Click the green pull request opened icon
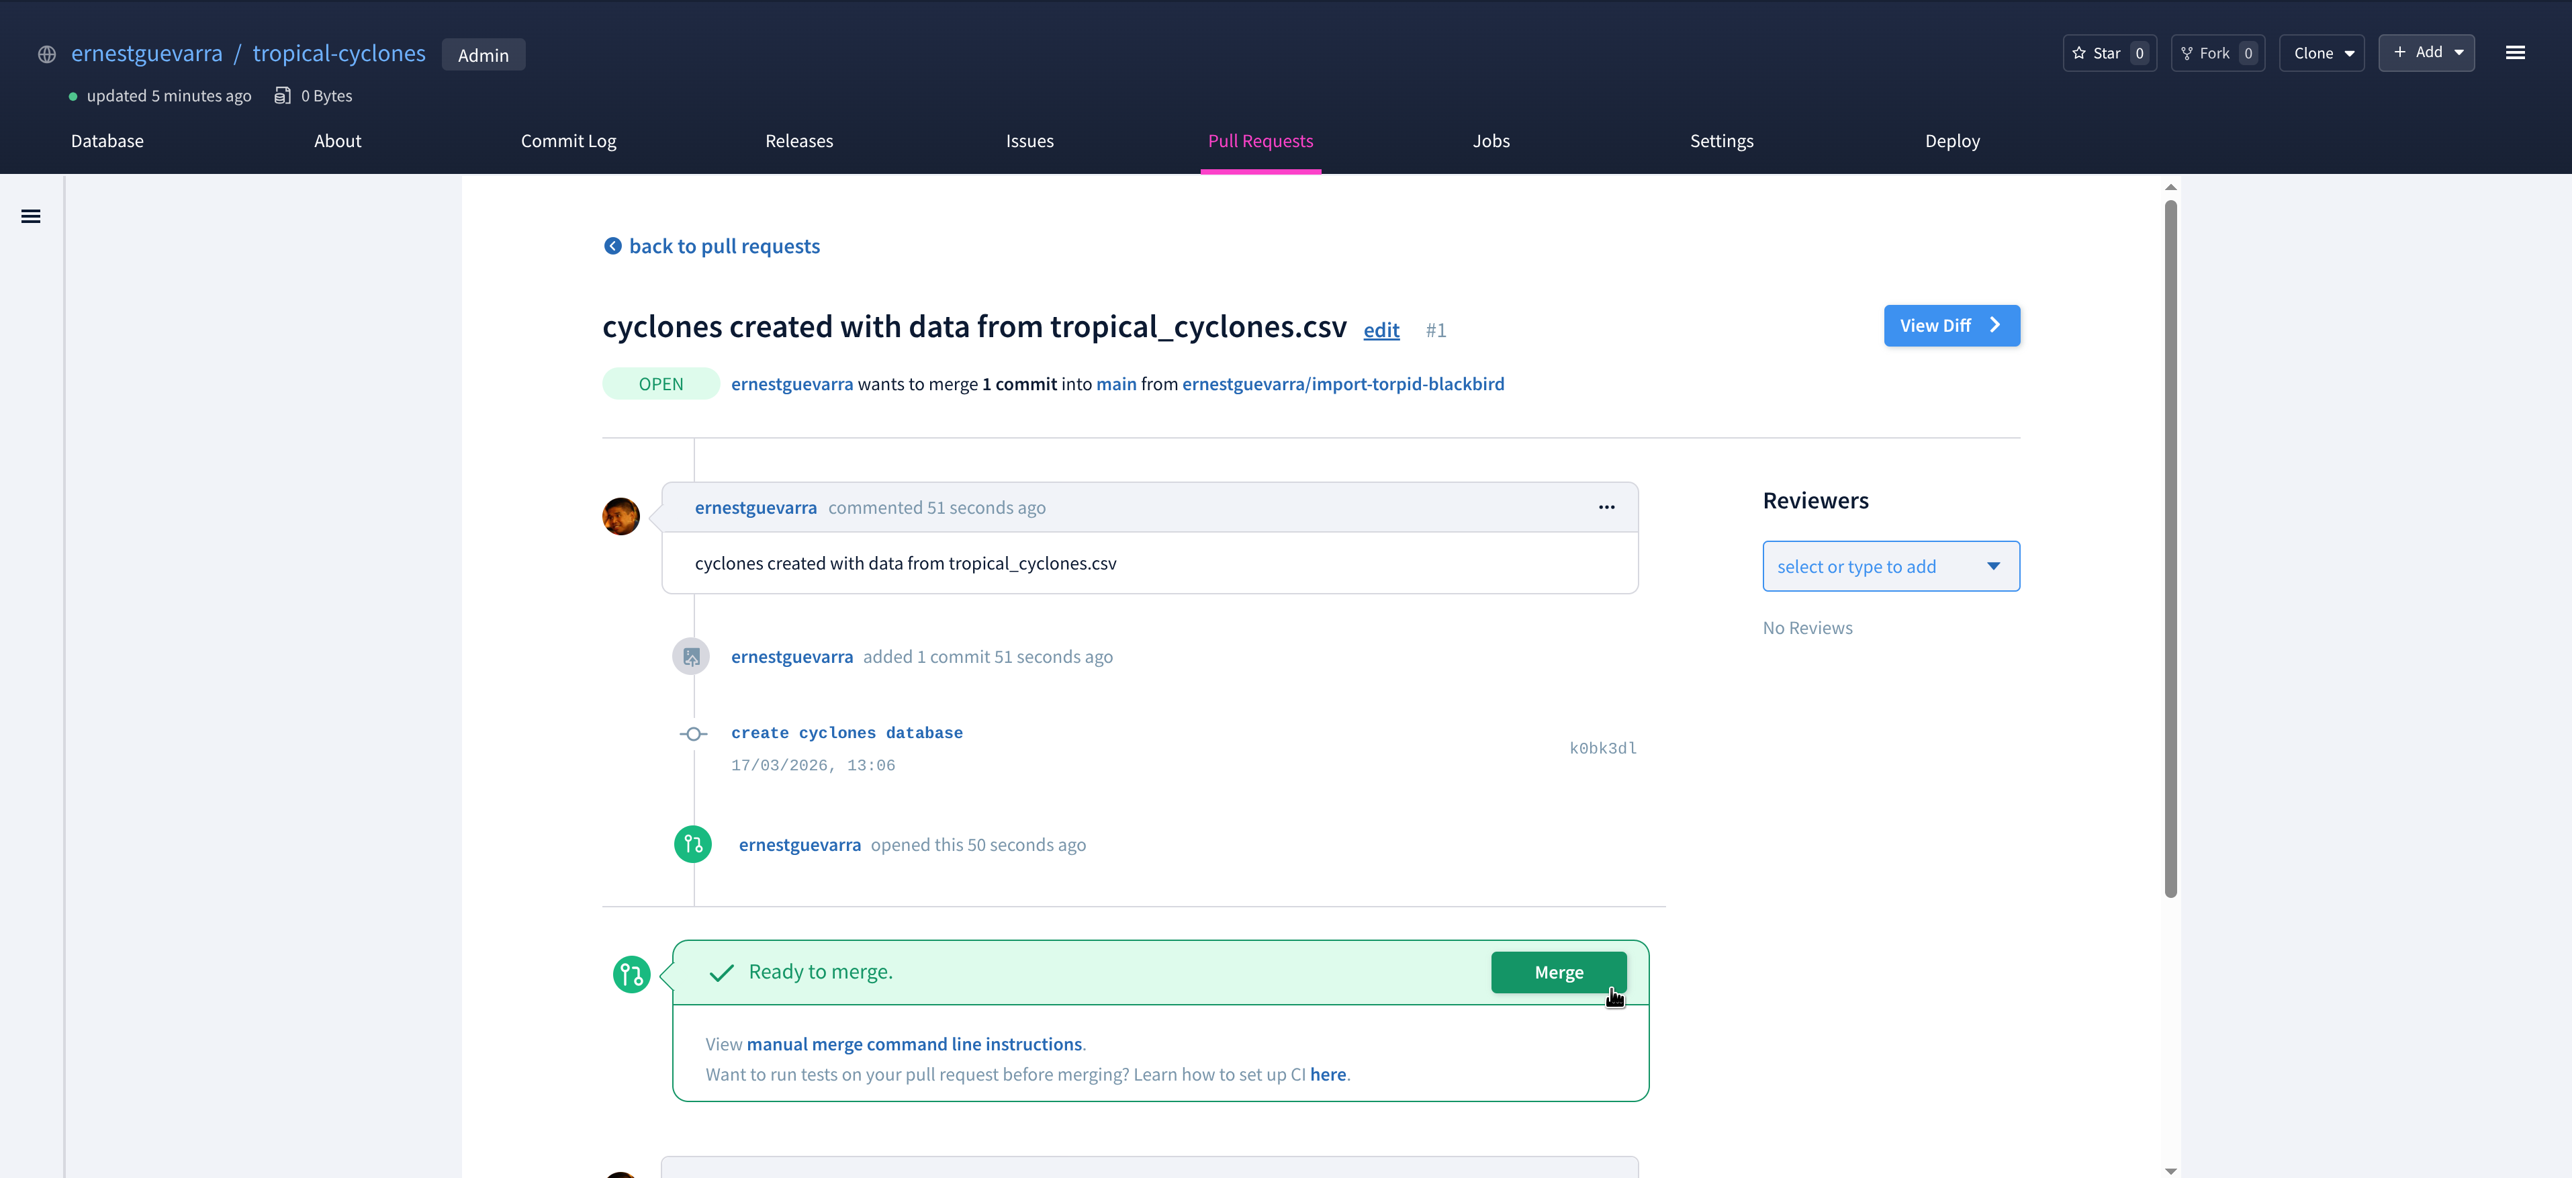Screen dimensions: 2572x1178 click(693, 845)
